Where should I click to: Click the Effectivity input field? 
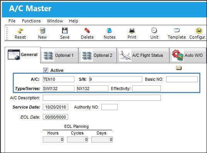point(146,88)
